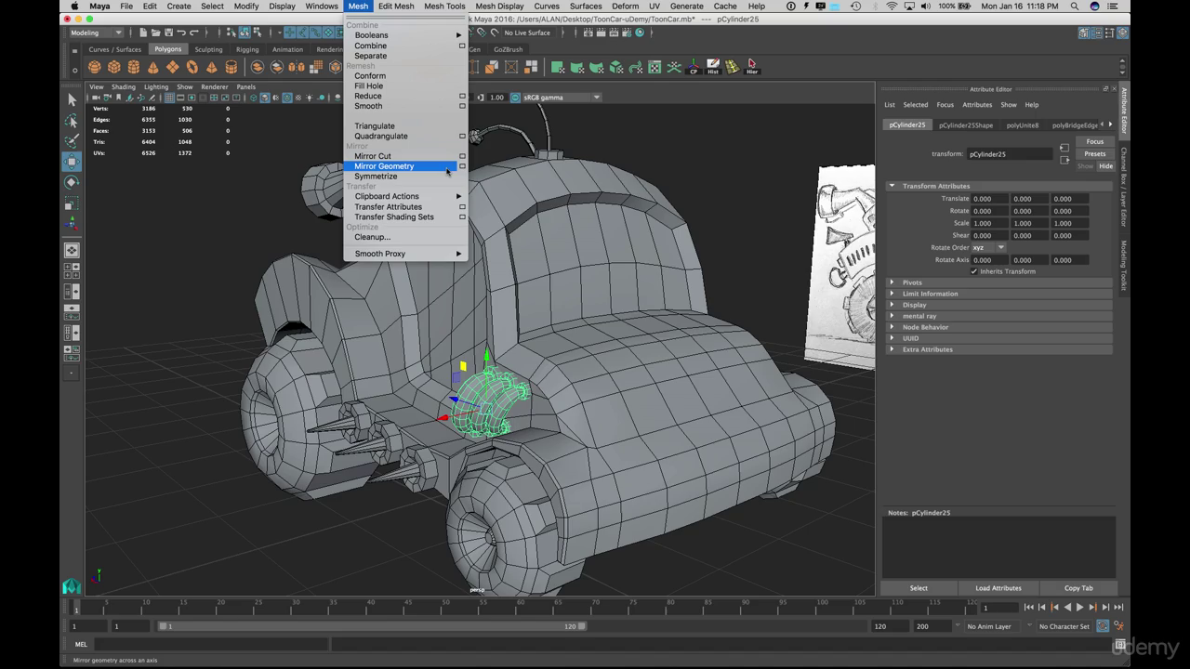Switch to the Sculpting shelf tab
The width and height of the screenshot is (1190, 669).
pos(208,49)
